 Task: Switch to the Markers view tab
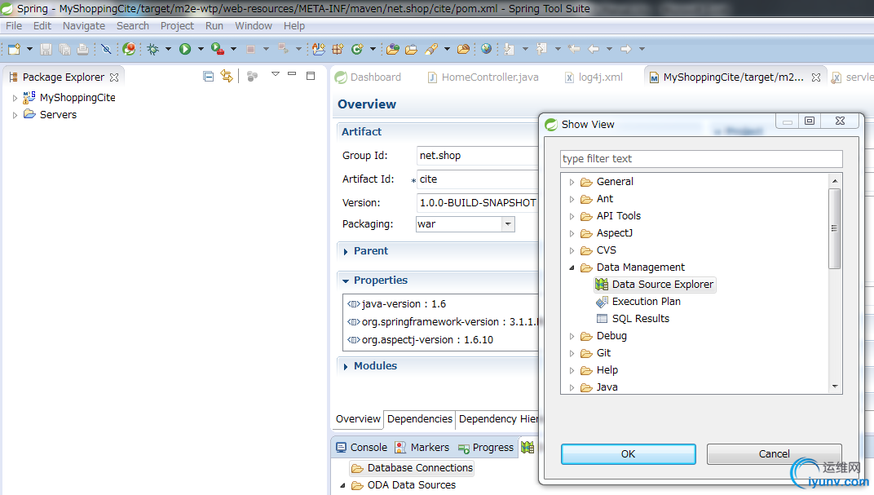422,447
